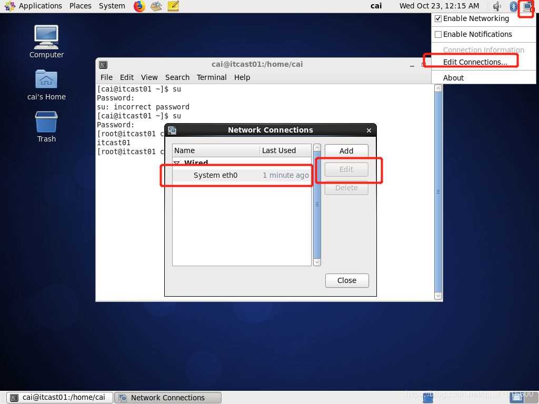Open the Places menu
Image resolution: width=539 pixels, height=404 pixels.
(81, 6)
